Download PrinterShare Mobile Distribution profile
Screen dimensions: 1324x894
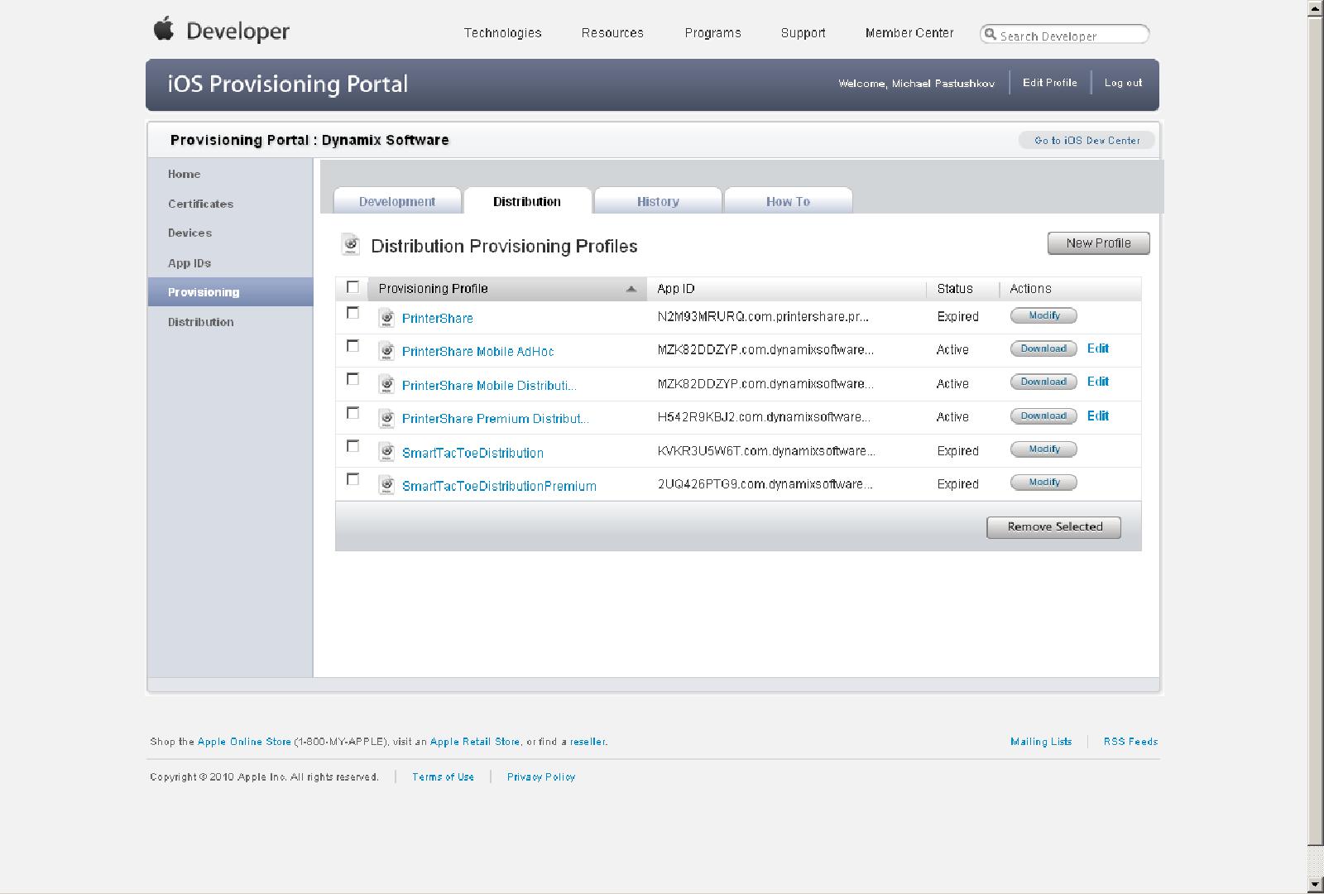click(x=1043, y=382)
